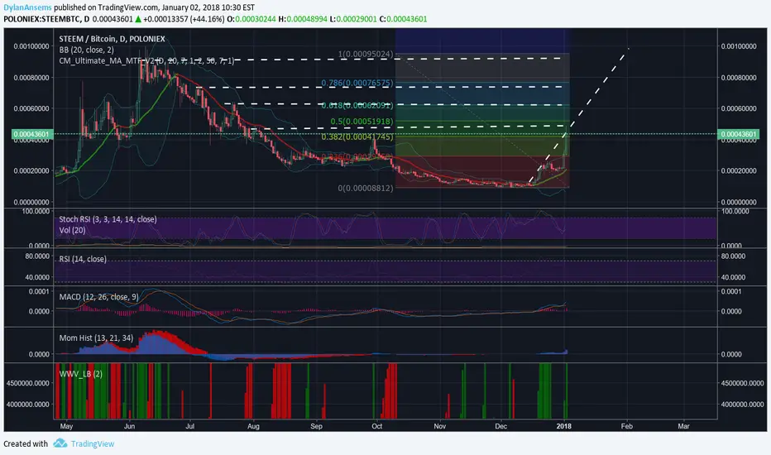The image size is (771, 455).
Task: Click the Jul label on time axis
Action: pyautogui.click(x=189, y=426)
